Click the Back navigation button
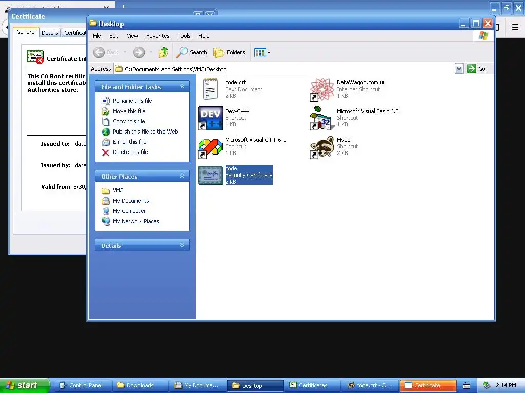Screen dimensions: 525x393 [106, 52]
